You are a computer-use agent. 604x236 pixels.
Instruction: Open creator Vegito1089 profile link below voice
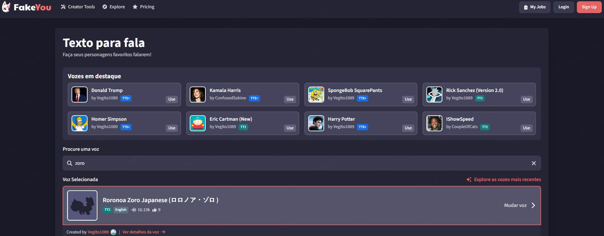click(x=98, y=232)
